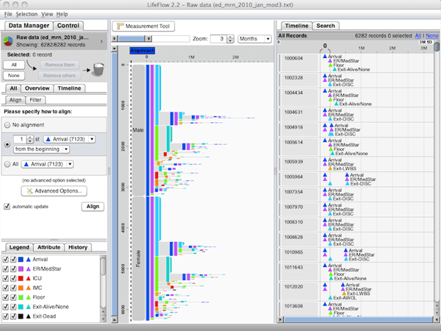This screenshot has width=441, height=331.
Task: Click Floor triangle in record 1004434
Action: (x=331, y=99)
